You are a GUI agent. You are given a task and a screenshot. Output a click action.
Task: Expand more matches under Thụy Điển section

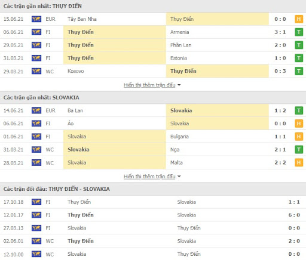point(149,85)
